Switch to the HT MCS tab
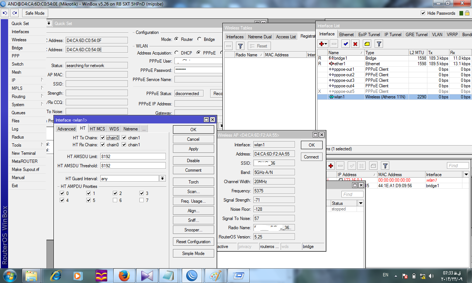Screen dimensions: 472x283 [x=97, y=129]
